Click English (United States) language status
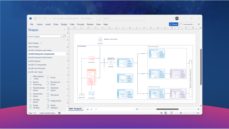Image resolution: width=229 pixels, height=129 pixels. point(47,113)
